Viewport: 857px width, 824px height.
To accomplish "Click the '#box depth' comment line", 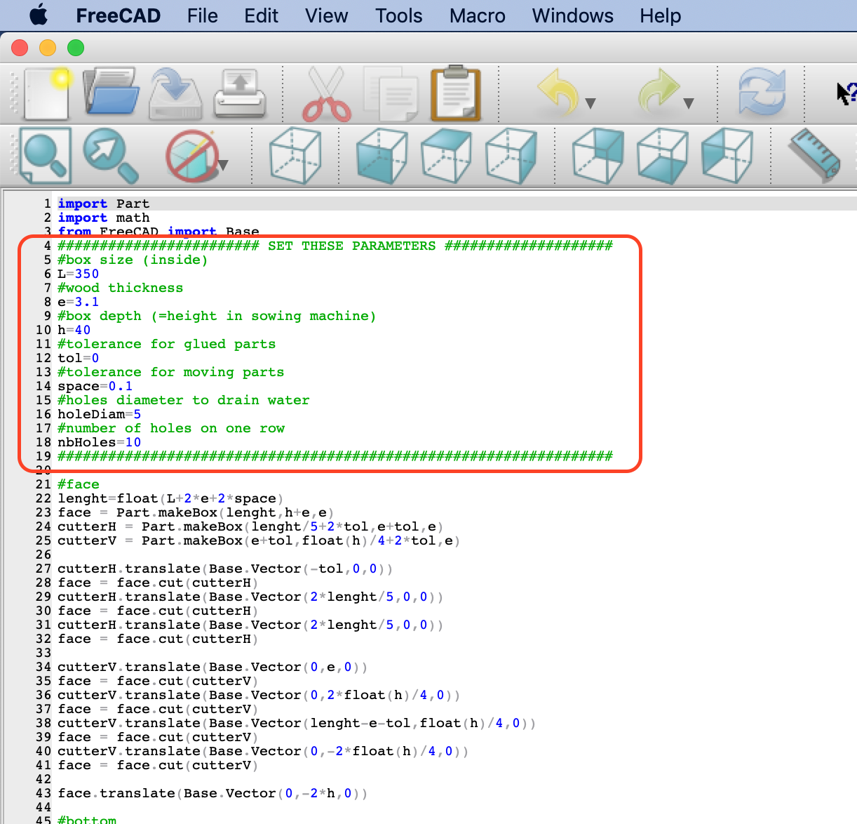I will coord(217,316).
